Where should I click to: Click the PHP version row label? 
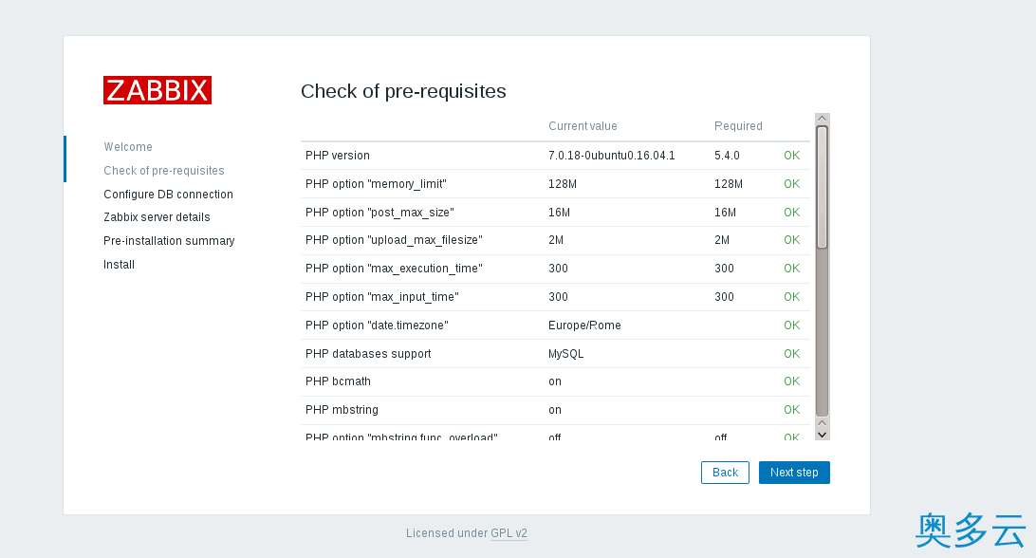tap(338, 156)
